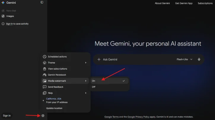Open Gemini Notebook menu item
The height and width of the screenshot is (120, 215).
(x=65, y=75)
